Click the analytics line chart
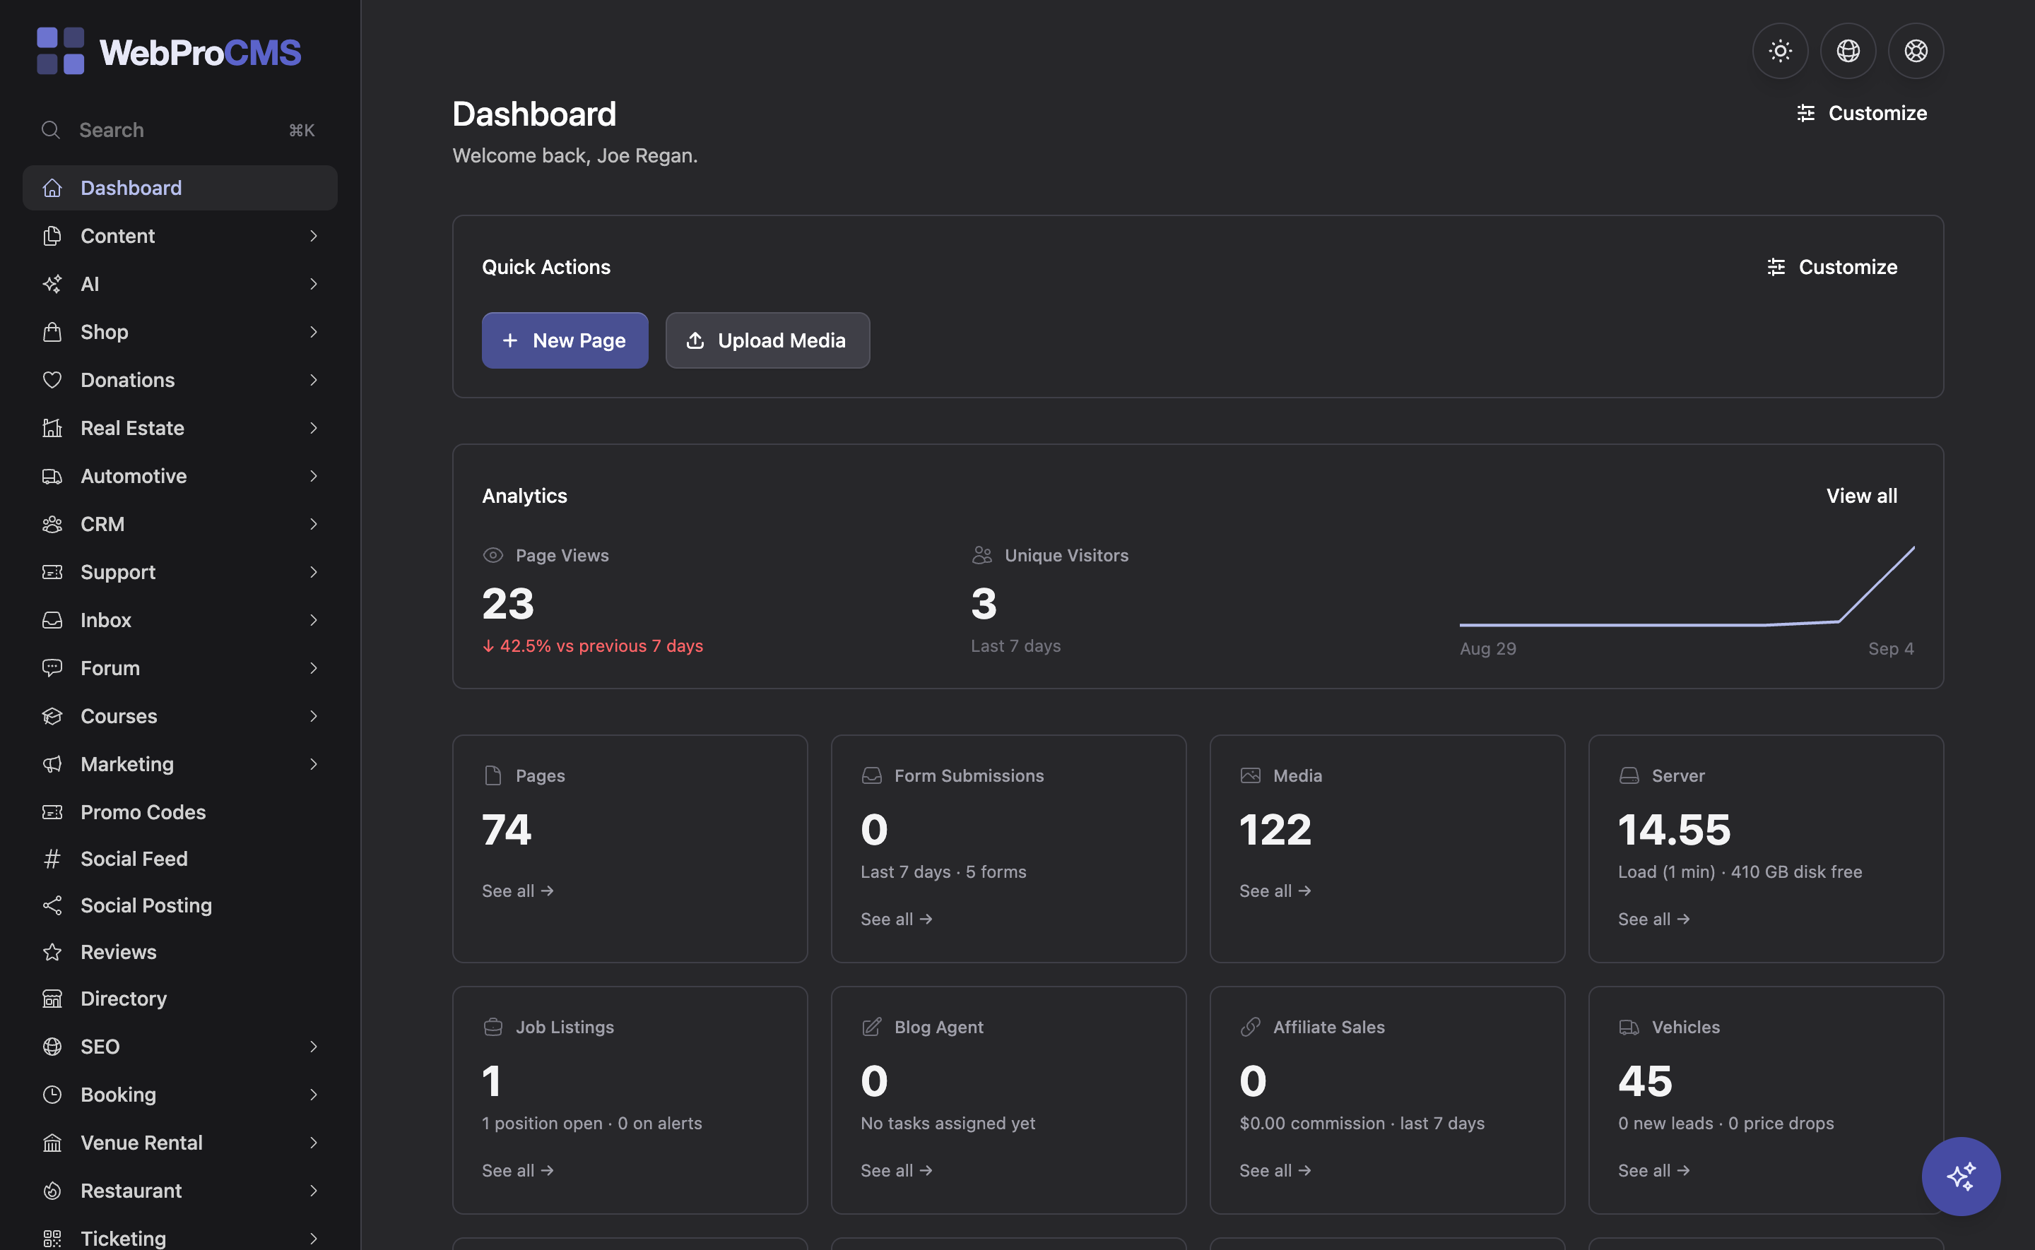 (1687, 587)
